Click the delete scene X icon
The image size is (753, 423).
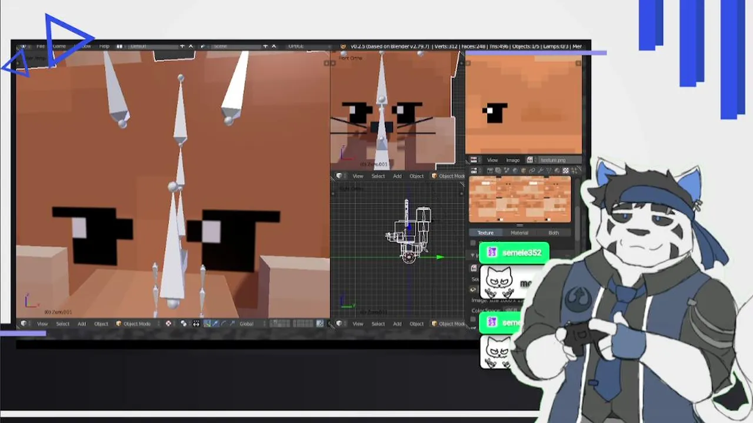[274, 46]
